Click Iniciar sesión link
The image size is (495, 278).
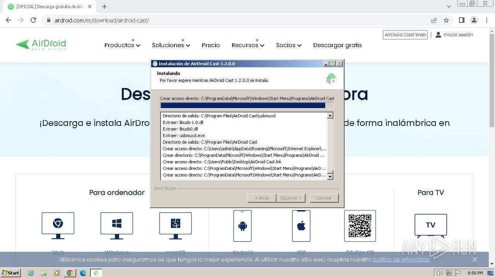[454, 35]
